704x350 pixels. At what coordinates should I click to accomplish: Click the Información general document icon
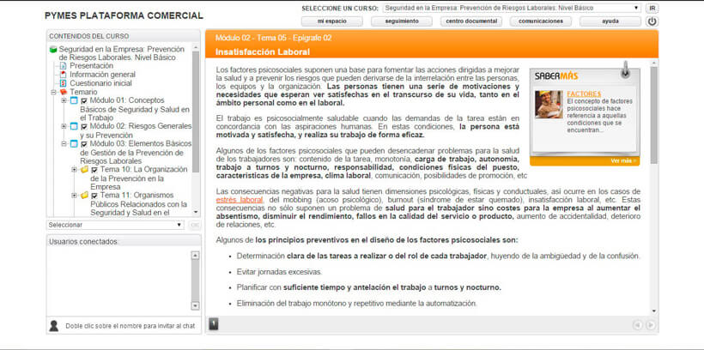64,75
